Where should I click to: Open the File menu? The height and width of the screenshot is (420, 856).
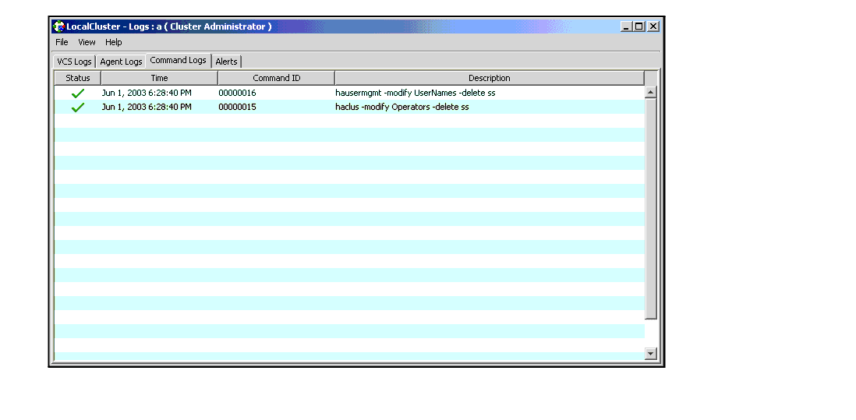pos(62,42)
